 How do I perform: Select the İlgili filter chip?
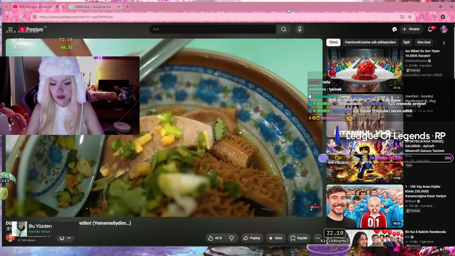pyautogui.click(x=406, y=42)
